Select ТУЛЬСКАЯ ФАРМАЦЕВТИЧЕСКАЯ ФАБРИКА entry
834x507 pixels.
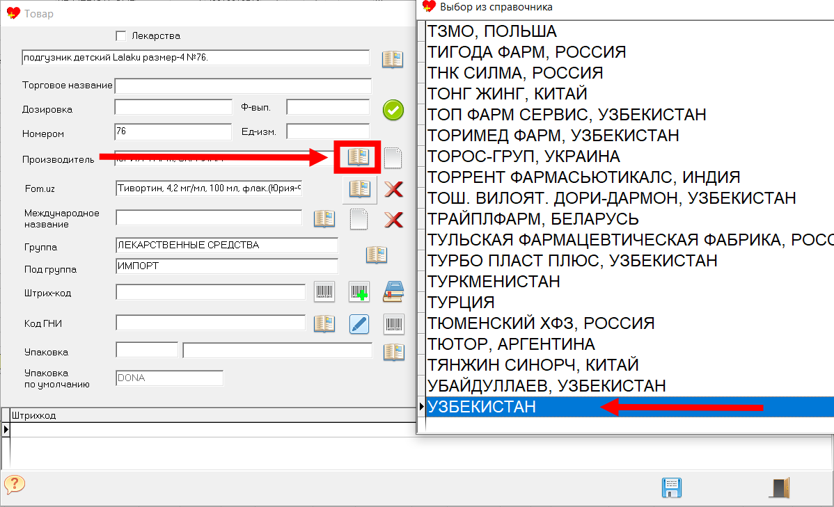pyautogui.click(x=630, y=240)
